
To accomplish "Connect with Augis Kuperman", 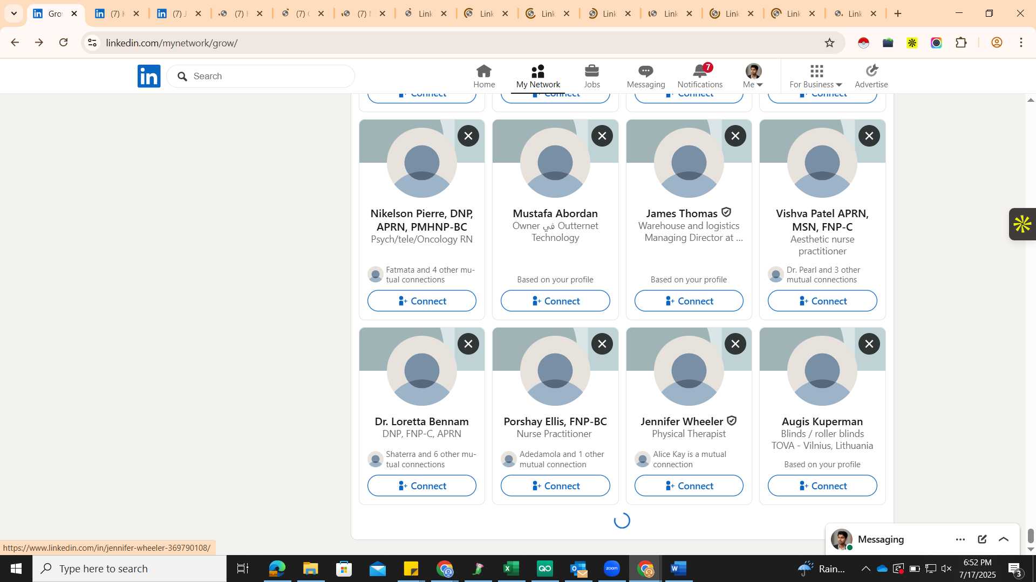I will [x=822, y=486].
